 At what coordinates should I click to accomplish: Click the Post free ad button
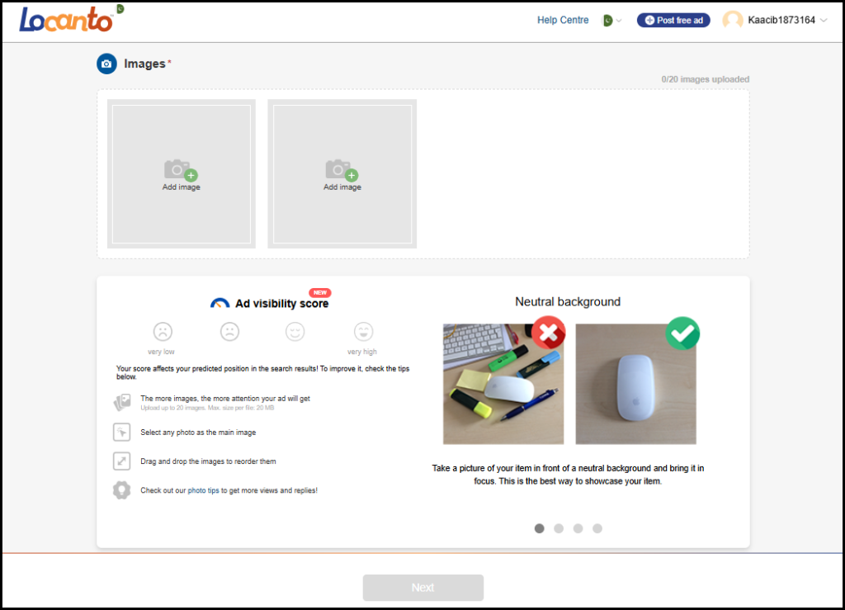(x=673, y=19)
